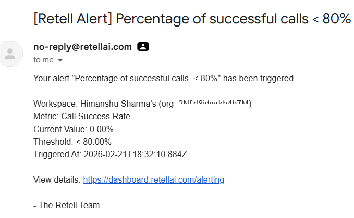The height and width of the screenshot is (218, 354).
Task: Click the "View details:" label text
Action: pyautogui.click(x=57, y=179)
